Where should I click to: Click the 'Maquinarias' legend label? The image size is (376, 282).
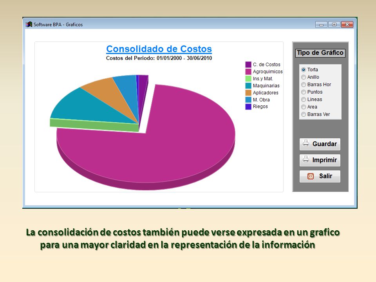pos(266,86)
